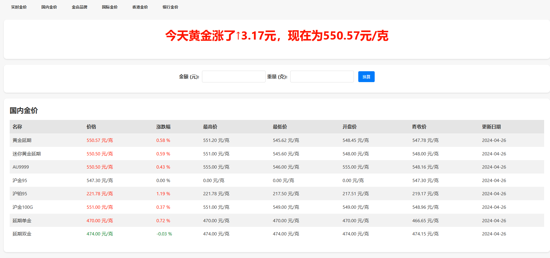The image size is (550, 258).
Task: Switch to the 国内金价 tab
Action: pyautogui.click(x=49, y=7)
